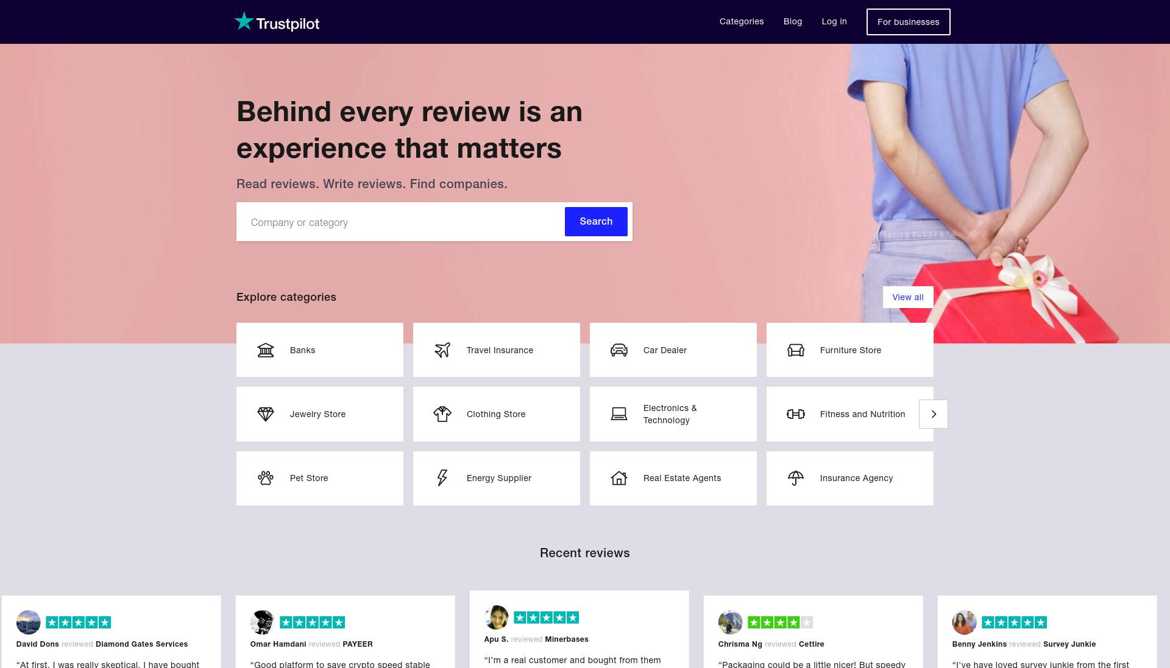The height and width of the screenshot is (668, 1170).
Task: Open reviewer name David Dons
Action: click(x=38, y=644)
